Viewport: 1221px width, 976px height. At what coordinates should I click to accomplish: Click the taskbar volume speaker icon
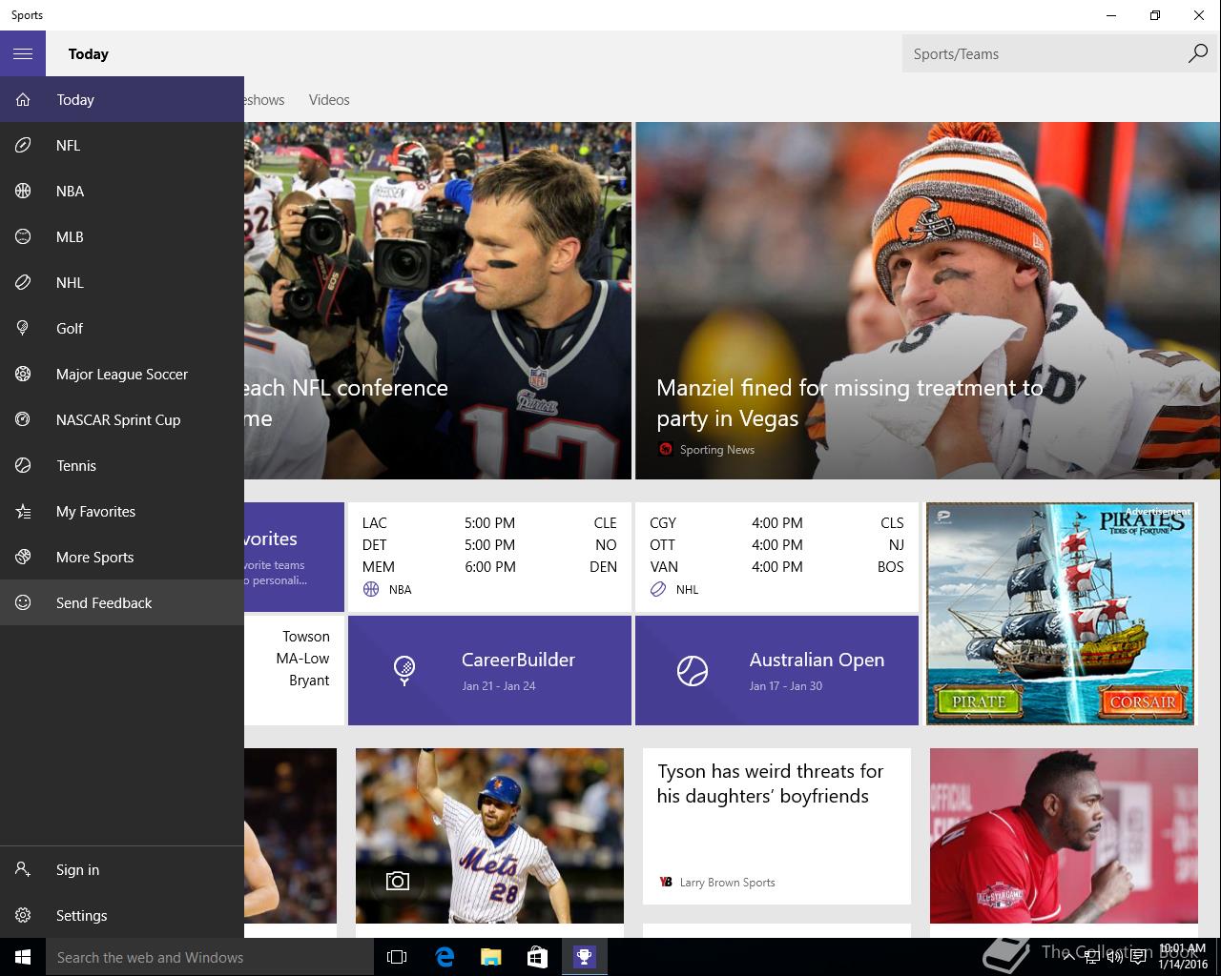[x=1113, y=957]
